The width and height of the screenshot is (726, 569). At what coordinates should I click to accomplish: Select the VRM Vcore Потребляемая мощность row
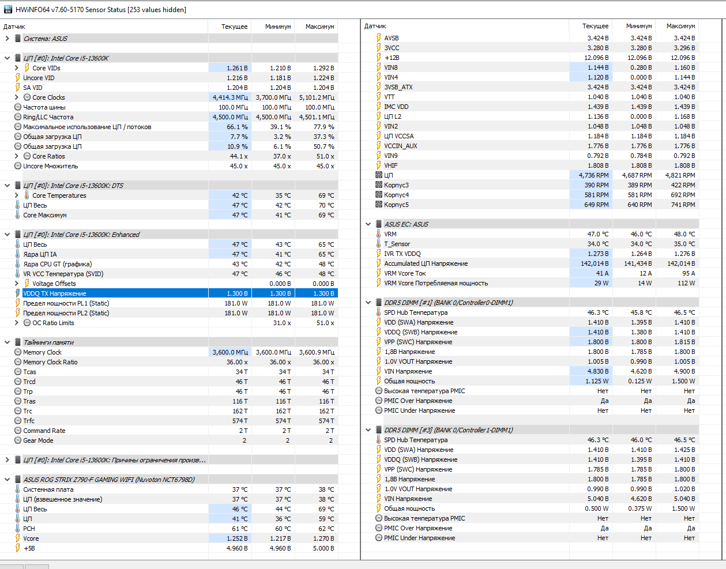530,283
